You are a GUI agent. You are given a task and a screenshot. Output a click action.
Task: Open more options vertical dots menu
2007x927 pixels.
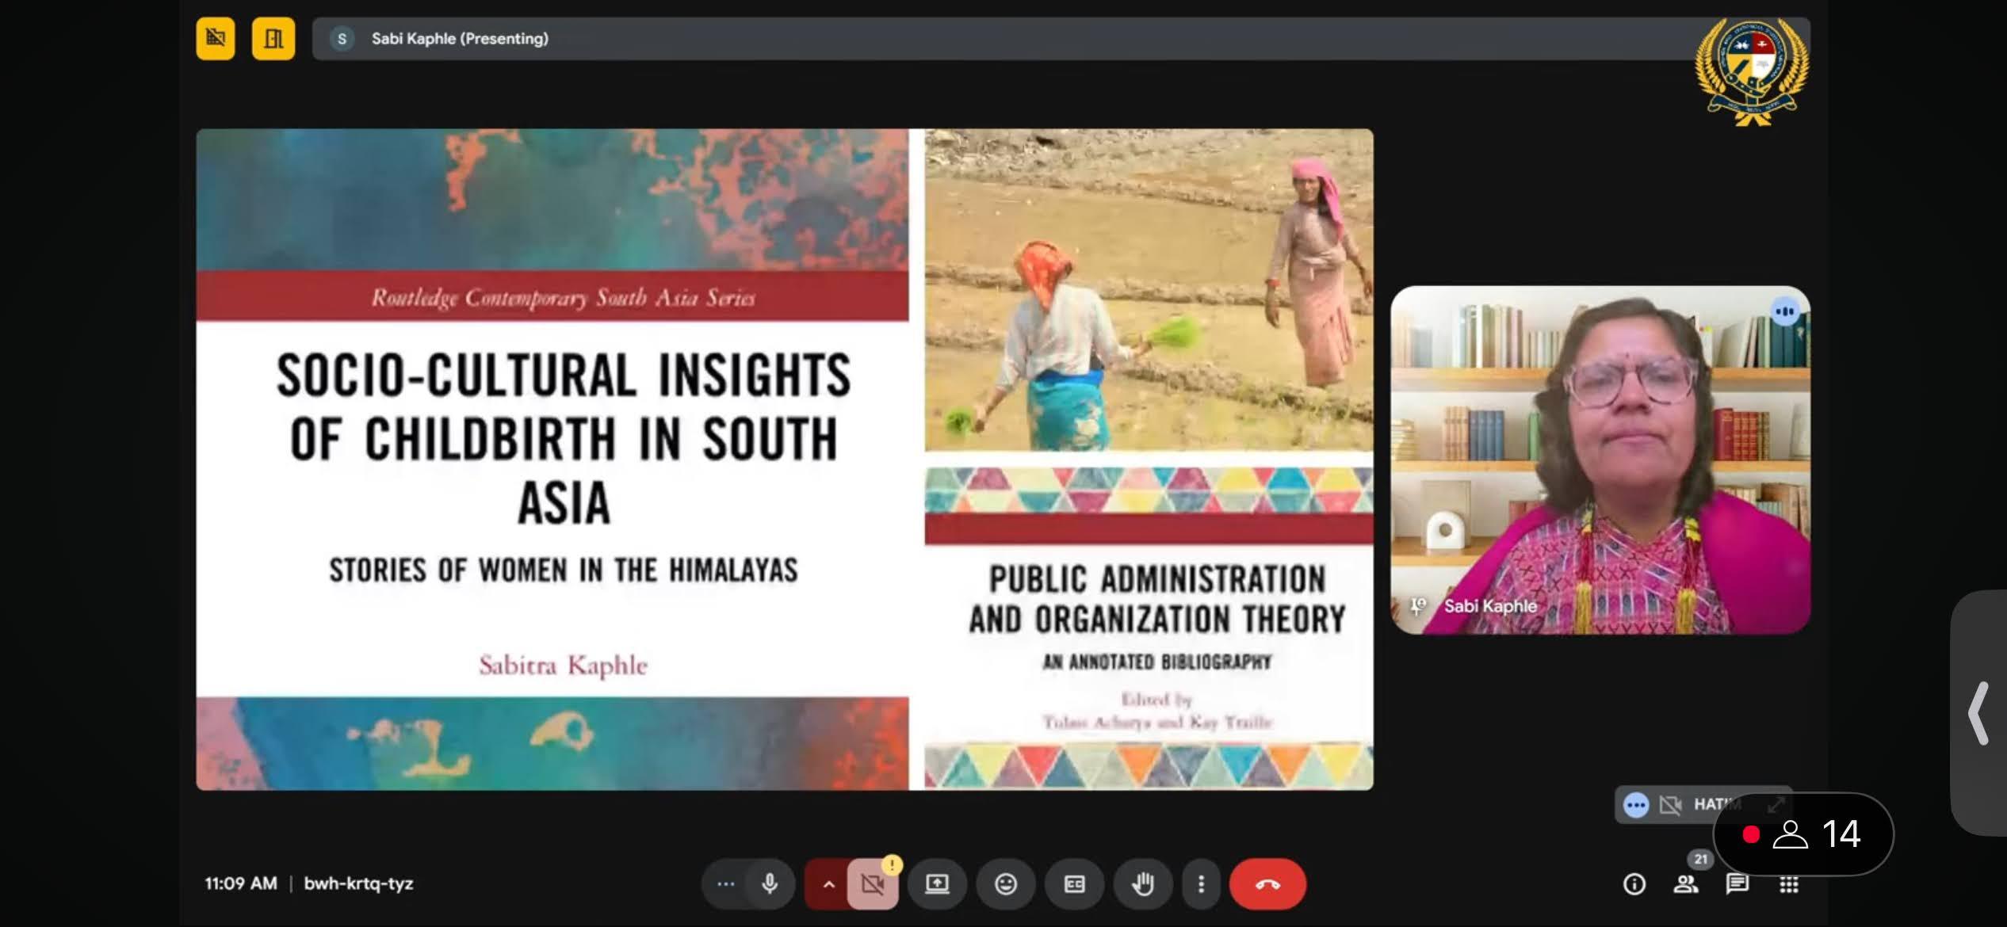tap(1201, 883)
